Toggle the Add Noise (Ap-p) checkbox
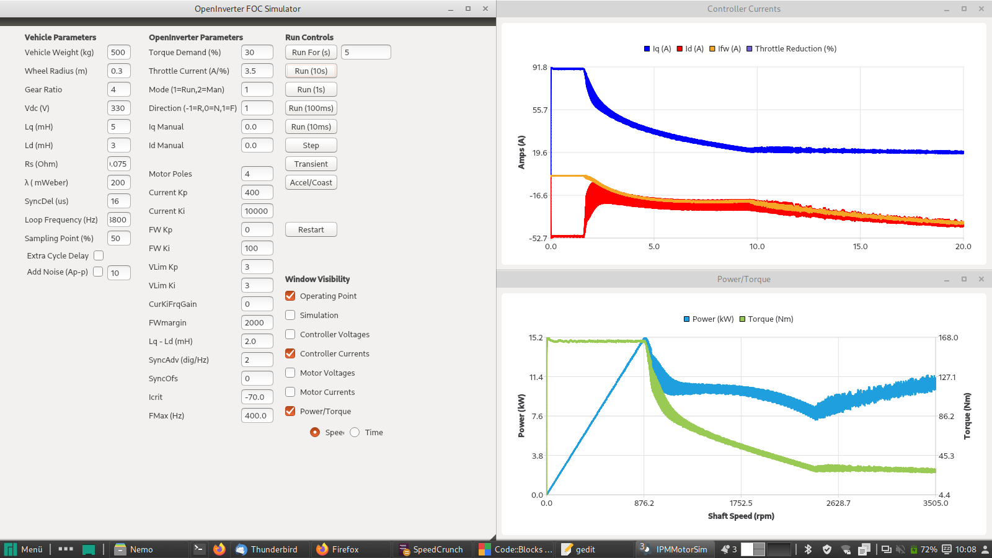This screenshot has width=992, height=558. (x=98, y=272)
